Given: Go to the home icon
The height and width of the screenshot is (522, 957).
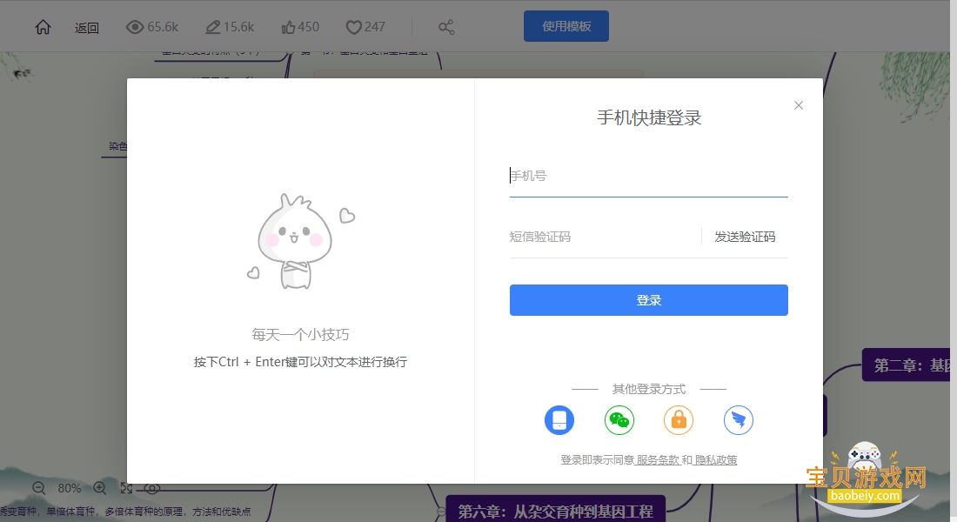Looking at the screenshot, I should [43, 27].
